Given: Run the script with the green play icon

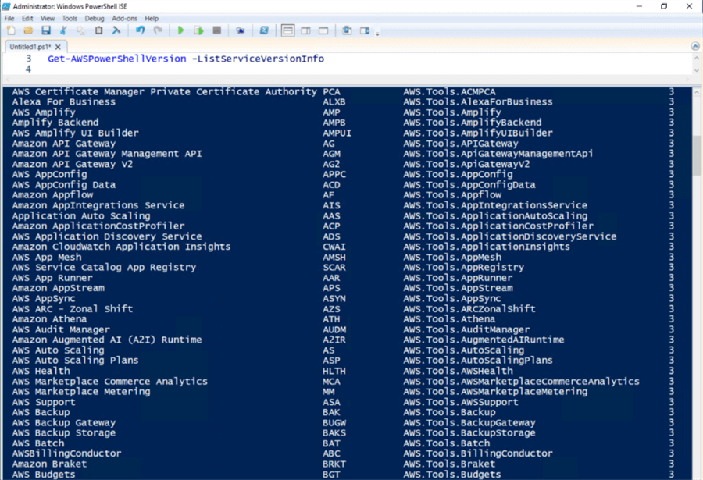Looking at the screenshot, I should (x=181, y=29).
